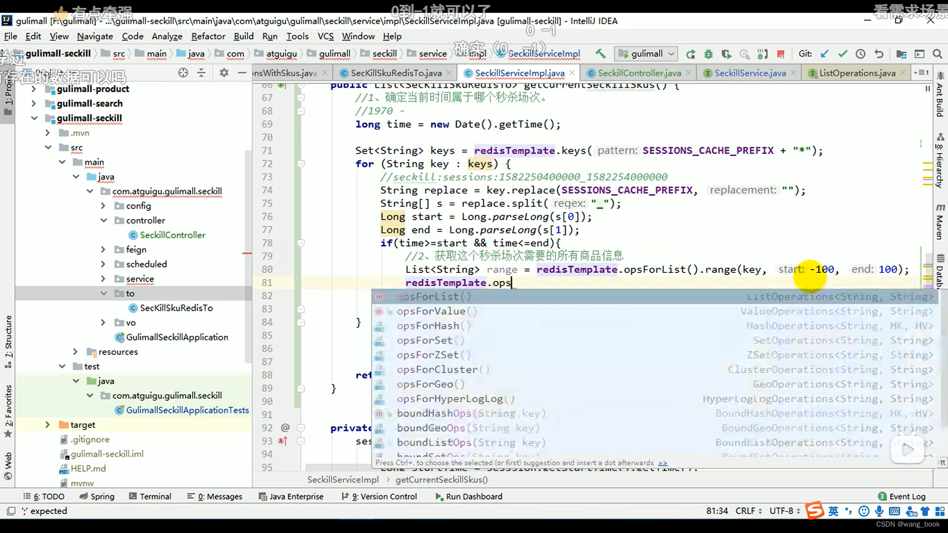The image size is (948, 533).
Task: Open the Refactor menu
Action: point(208,36)
